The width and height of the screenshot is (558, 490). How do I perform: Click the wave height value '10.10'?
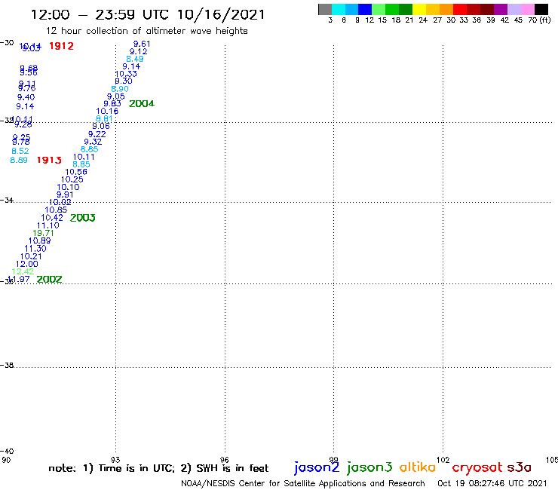[x=68, y=187]
